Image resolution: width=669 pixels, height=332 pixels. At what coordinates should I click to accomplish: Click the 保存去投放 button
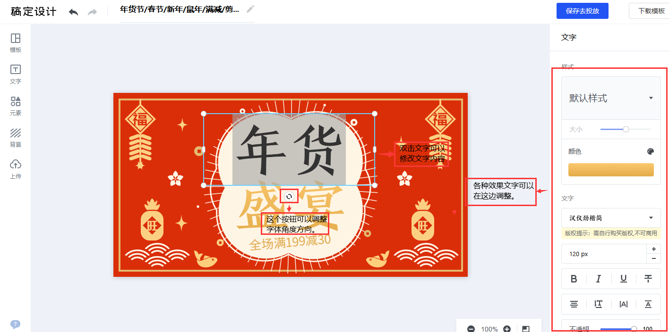pos(582,11)
